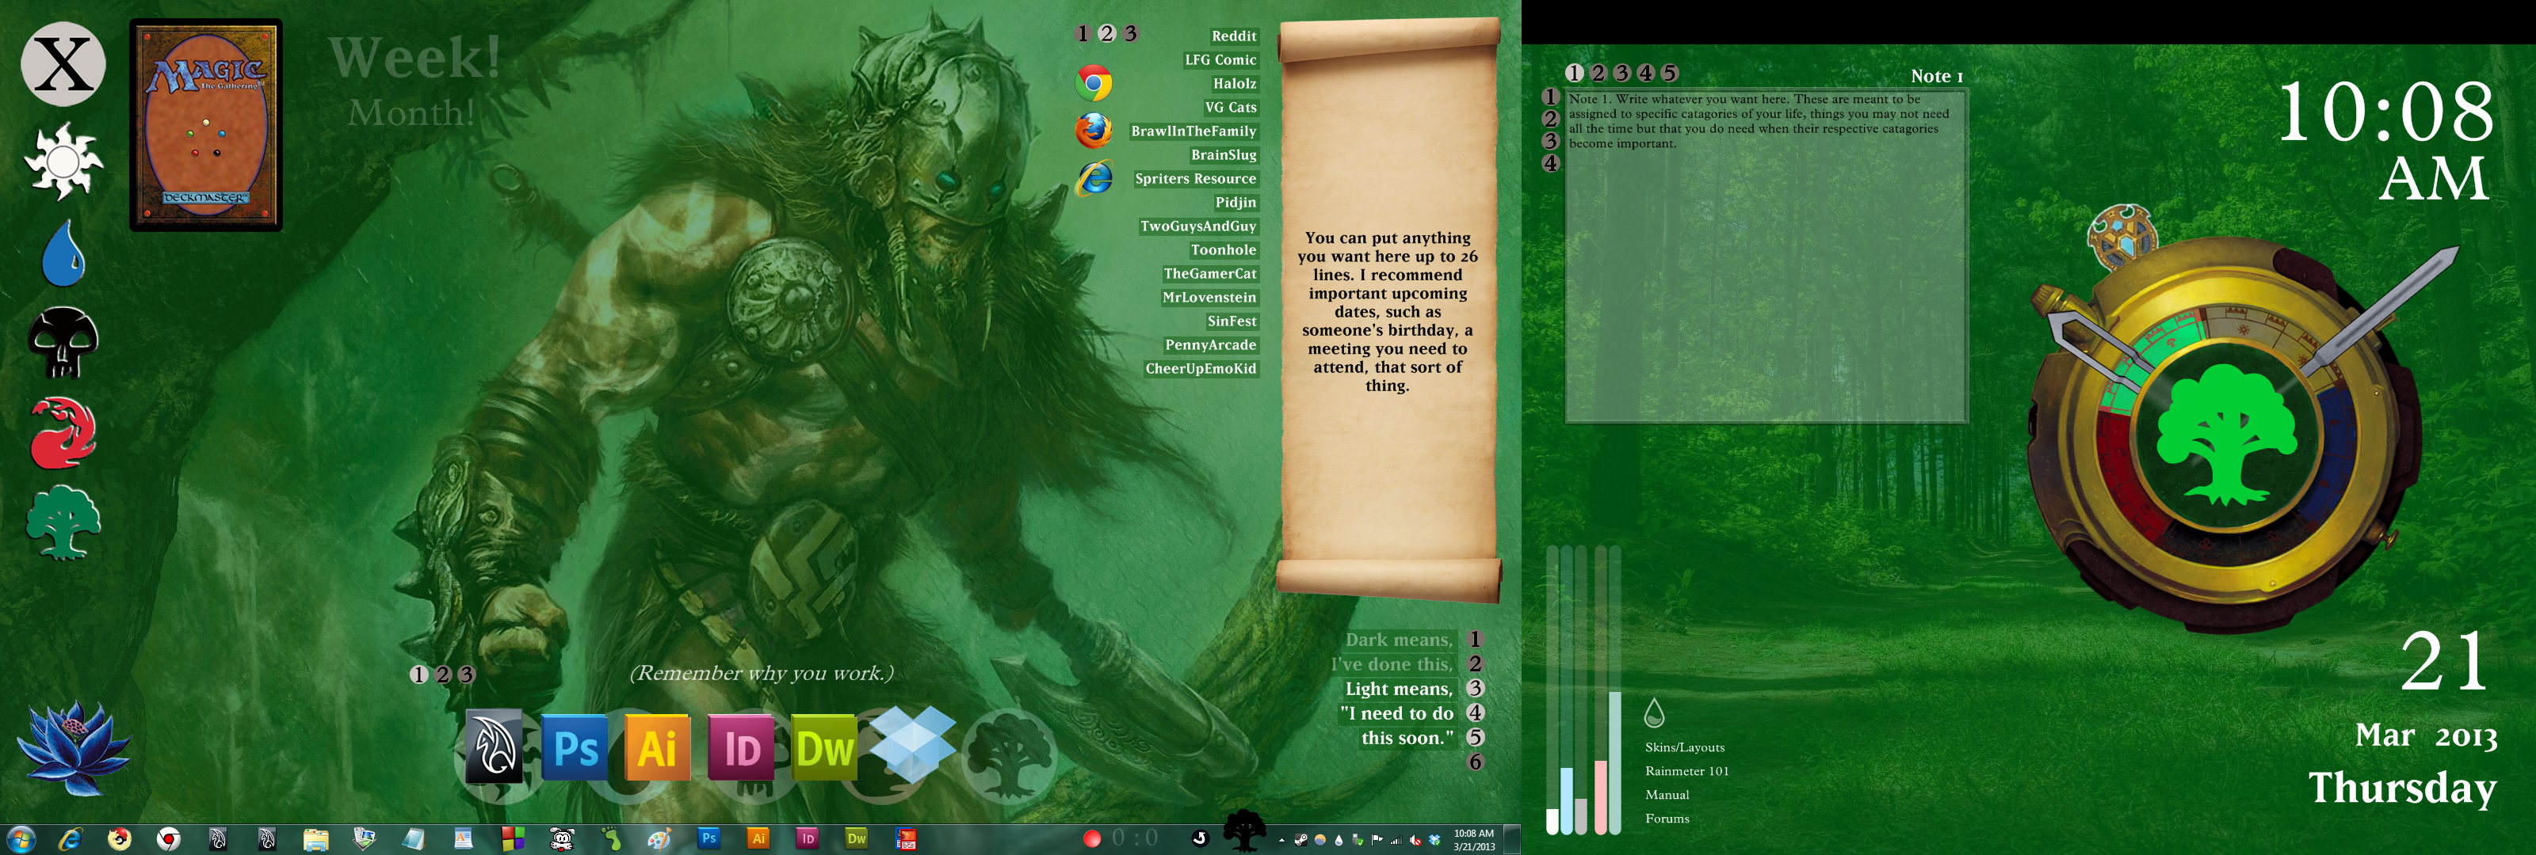Image resolution: width=2536 pixels, height=855 pixels.
Task: Open the Forums link
Action: tap(1667, 819)
